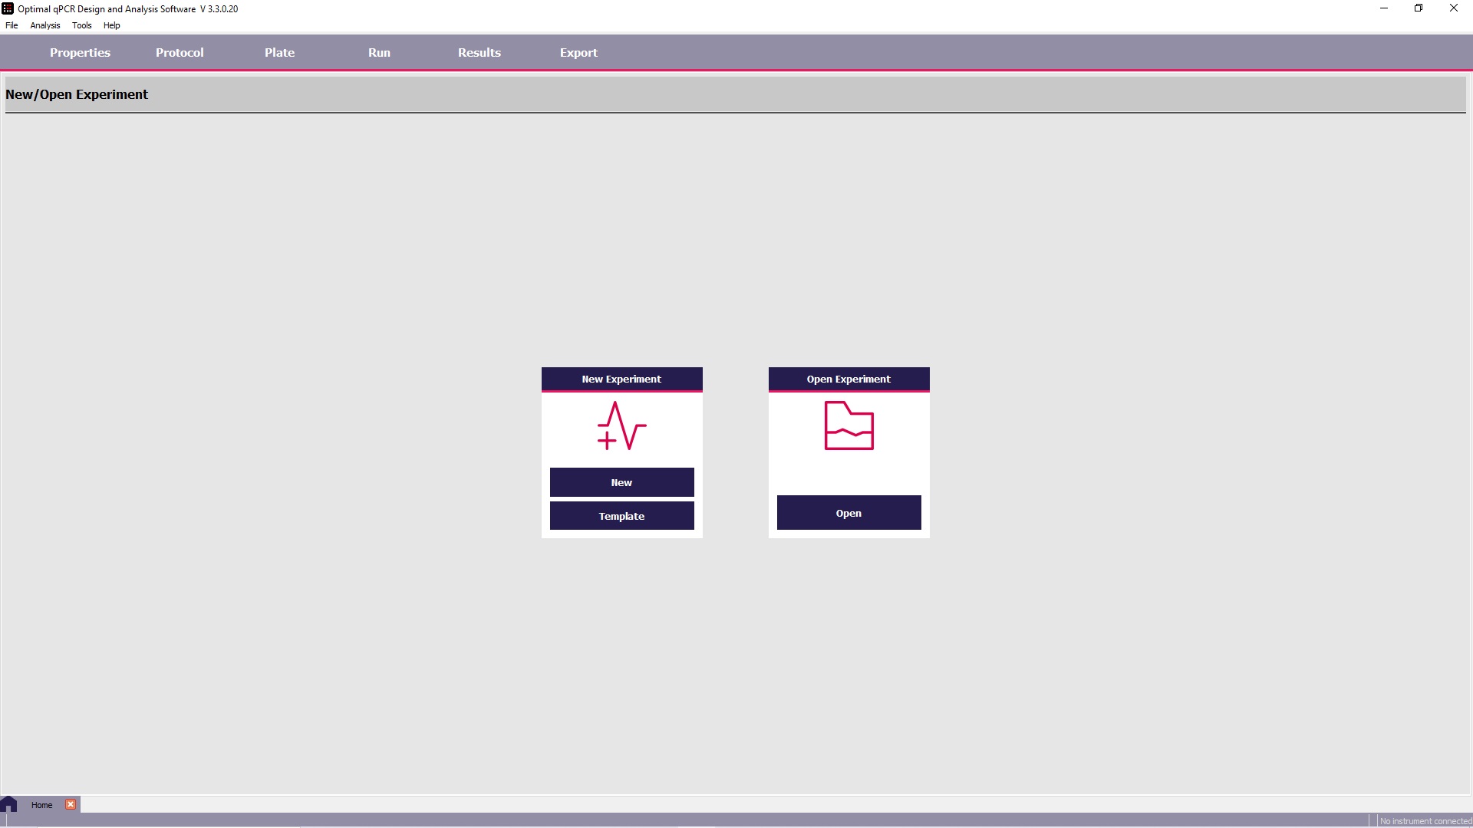The width and height of the screenshot is (1473, 828).
Task: Switch to the Results tab
Action: point(479,52)
